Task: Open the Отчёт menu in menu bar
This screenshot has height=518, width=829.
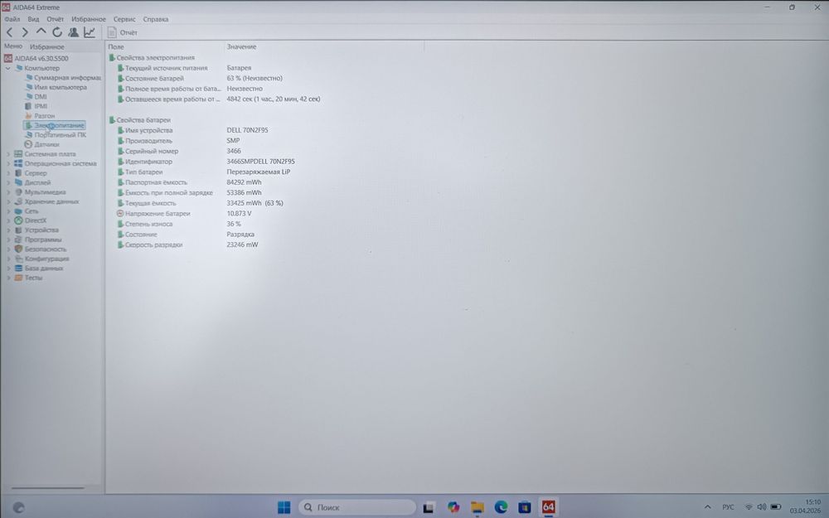Action: [55, 19]
